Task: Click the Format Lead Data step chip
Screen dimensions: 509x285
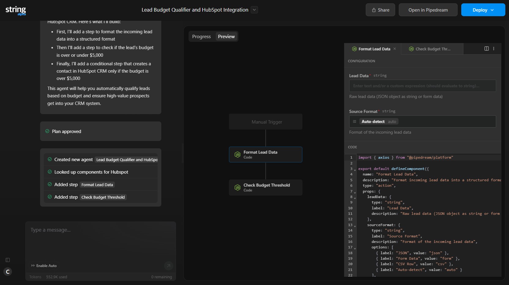Action: (97, 185)
